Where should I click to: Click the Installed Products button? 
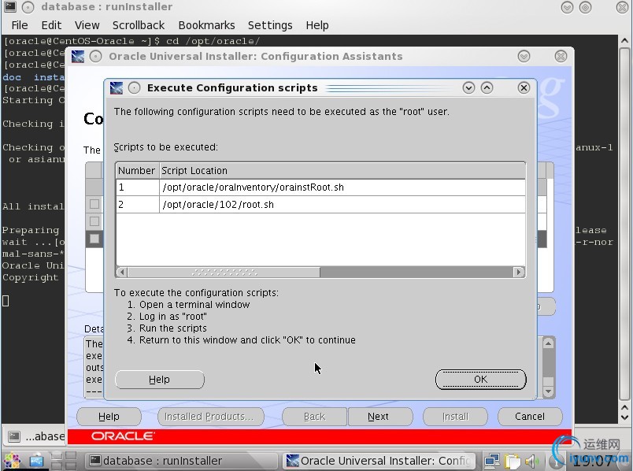pyautogui.click(x=210, y=417)
